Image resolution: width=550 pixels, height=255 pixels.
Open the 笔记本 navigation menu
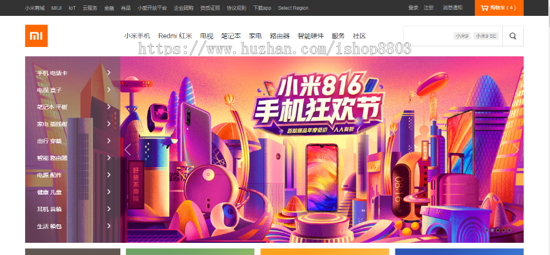click(231, 36)
